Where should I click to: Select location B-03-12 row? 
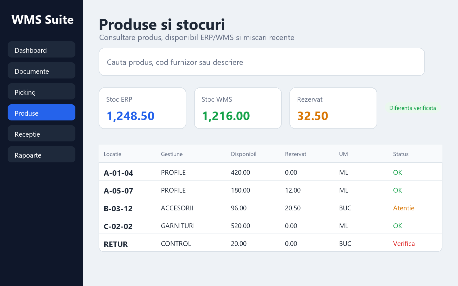tap(270, 207)
